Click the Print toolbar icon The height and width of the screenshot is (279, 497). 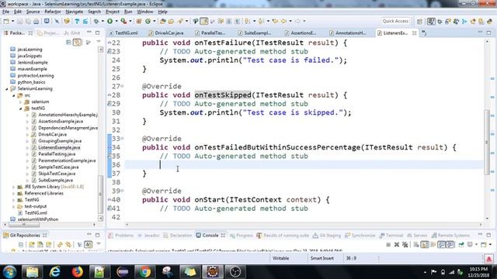36,21
